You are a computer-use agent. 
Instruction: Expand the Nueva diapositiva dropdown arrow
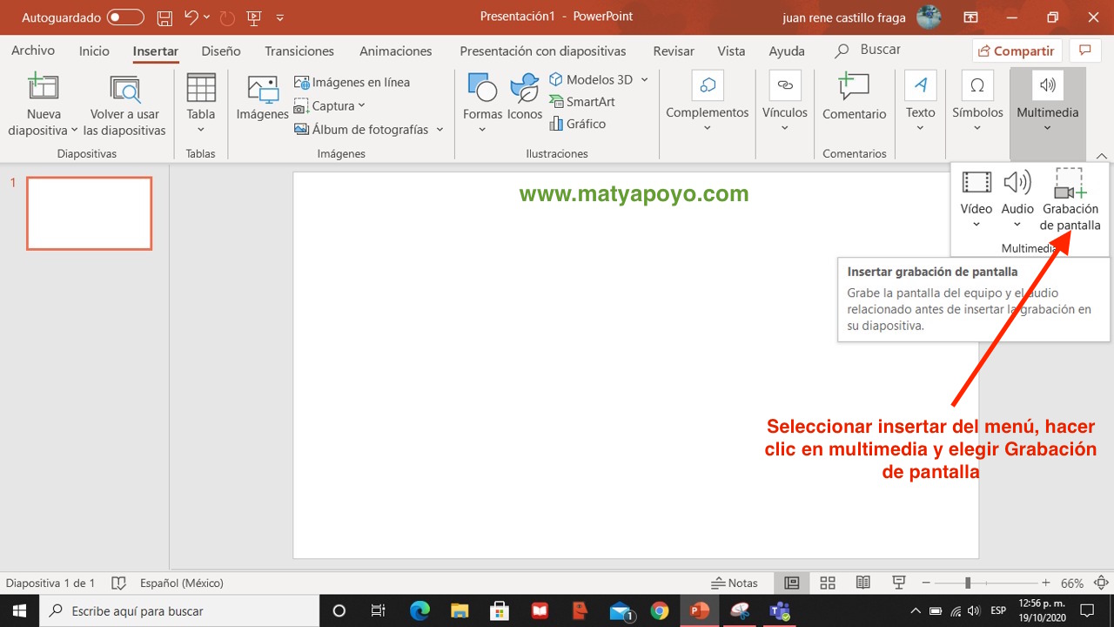point(74,131)
